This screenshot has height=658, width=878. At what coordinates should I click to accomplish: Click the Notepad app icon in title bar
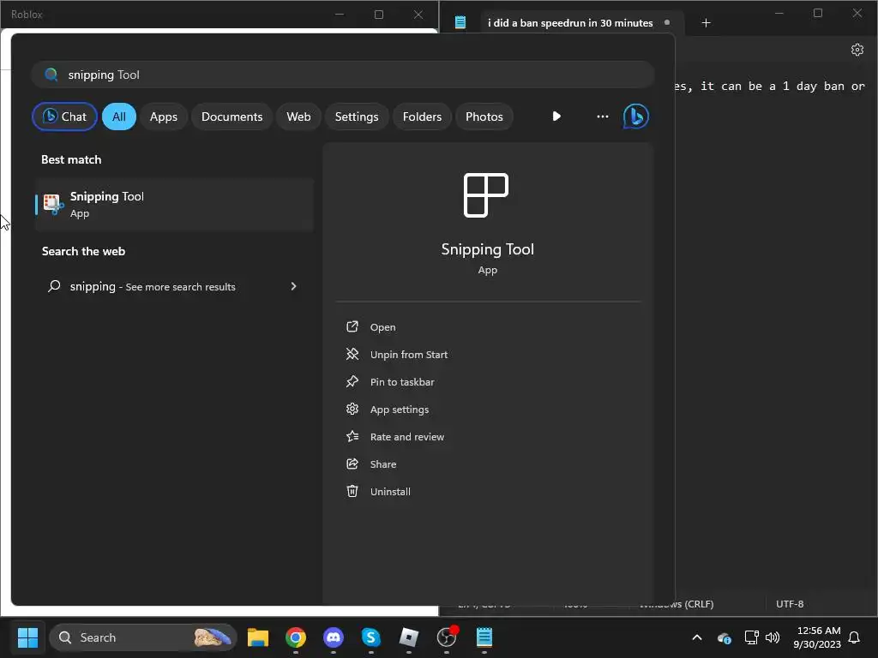tap(460, 22)
